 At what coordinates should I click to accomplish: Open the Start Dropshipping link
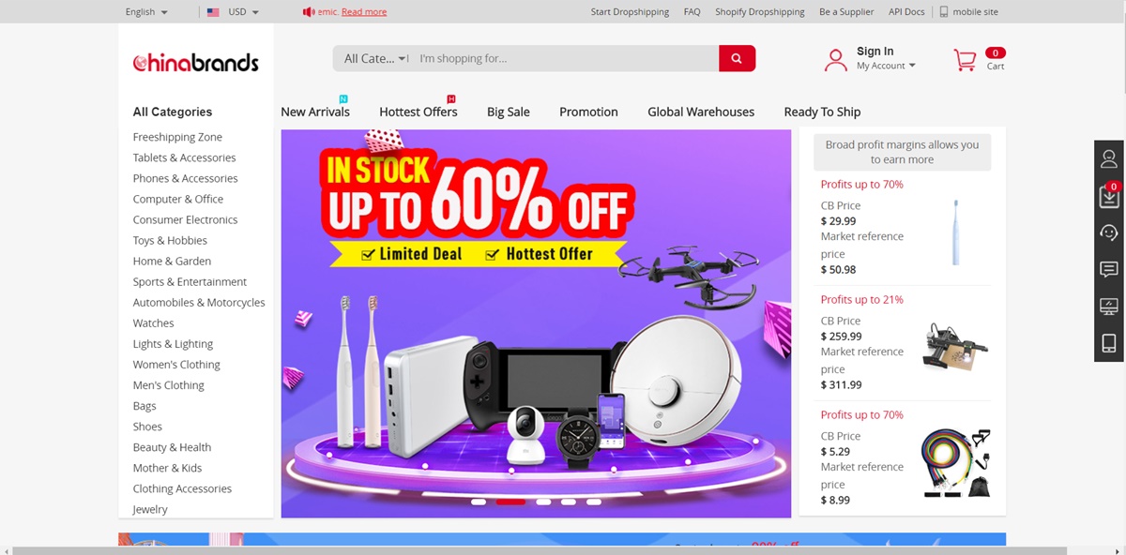(630, 12)
